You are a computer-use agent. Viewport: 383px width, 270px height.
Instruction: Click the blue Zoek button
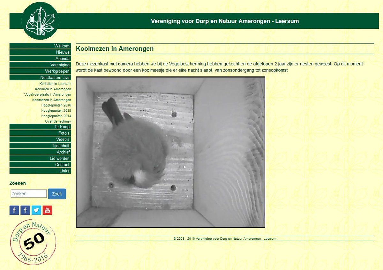click(x=57, y=194)
